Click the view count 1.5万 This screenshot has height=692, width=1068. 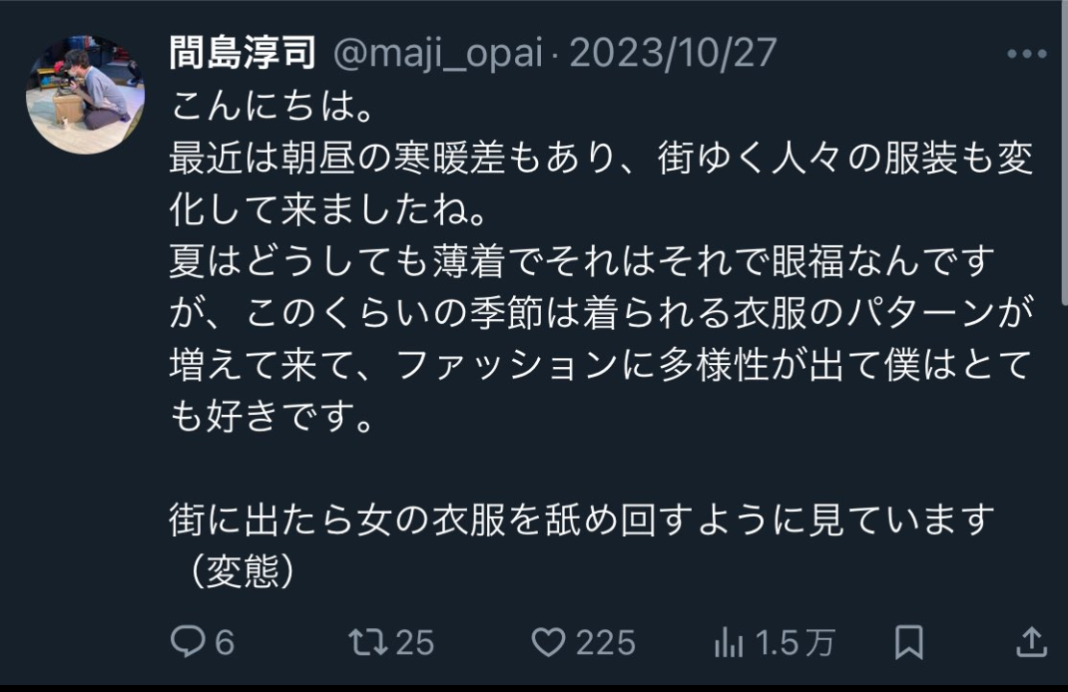(x=795, y=643)
